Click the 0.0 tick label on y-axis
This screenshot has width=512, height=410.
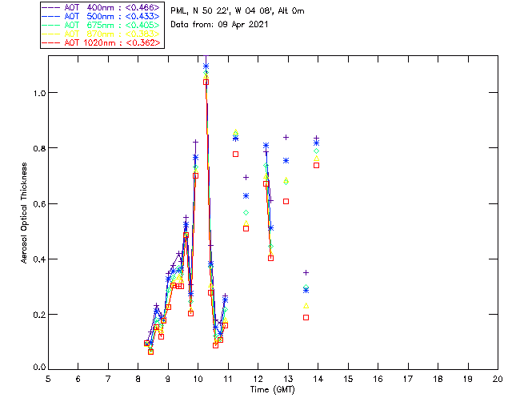[39, 368]
